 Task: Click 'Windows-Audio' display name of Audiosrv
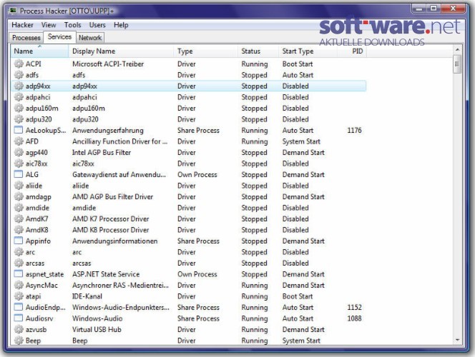pos(97,318)
